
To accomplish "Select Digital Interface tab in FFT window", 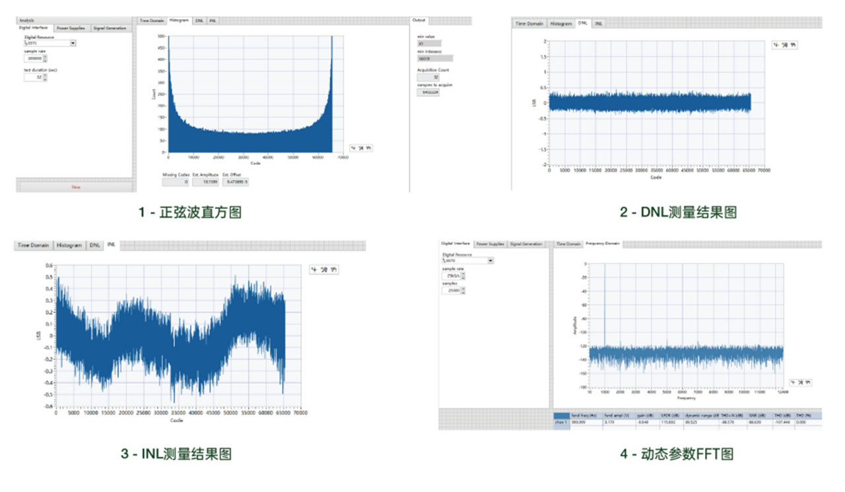I will (x=456, y=244).
